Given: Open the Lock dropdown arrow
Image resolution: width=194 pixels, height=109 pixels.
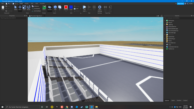Looking at the screenshot, I should 81,9.
